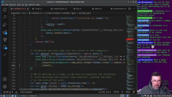Open the View menu

point(19,5)
